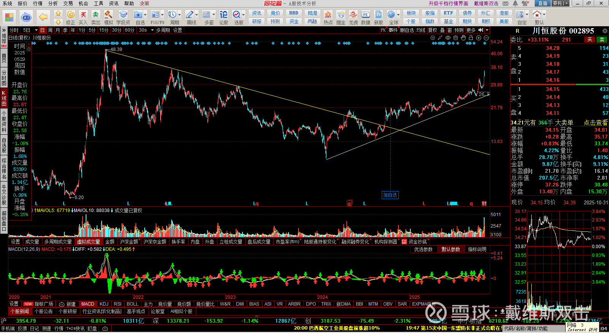Open dropdown arrow beside 全球 globe
The width and height of the screenshot is (609, 333).
(398, 15)
